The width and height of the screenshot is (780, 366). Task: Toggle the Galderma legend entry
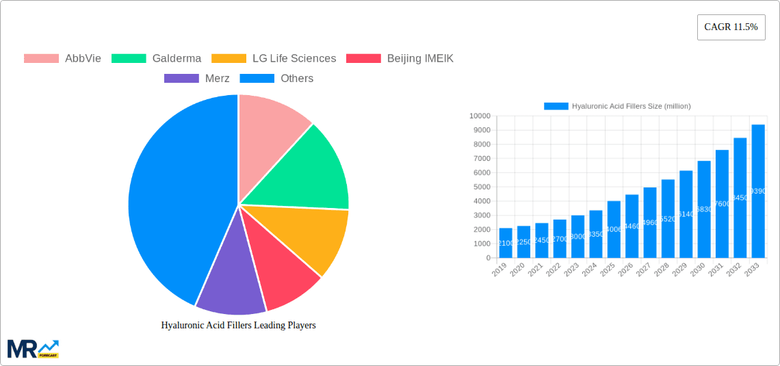coord(177,59)
